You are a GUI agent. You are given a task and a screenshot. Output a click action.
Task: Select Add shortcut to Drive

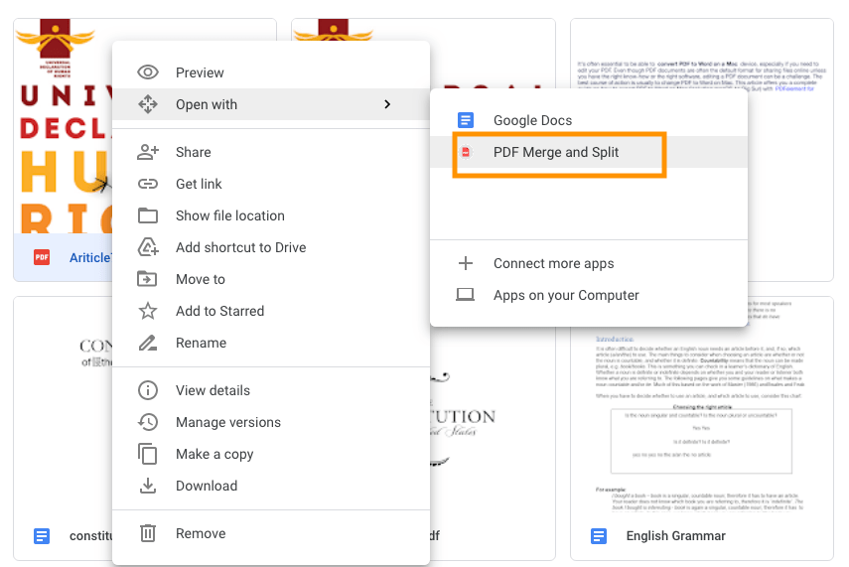(x=240, y=247)
